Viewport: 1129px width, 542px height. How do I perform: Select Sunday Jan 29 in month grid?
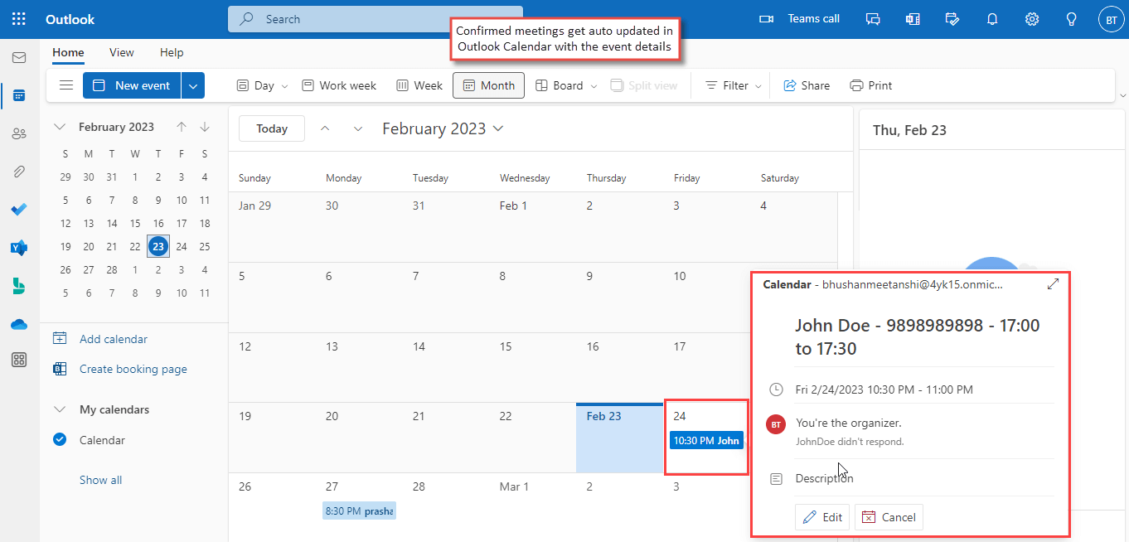click(x=271, y=227)
